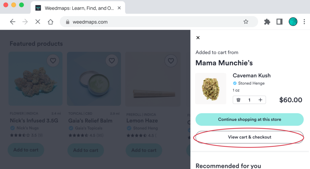310x169 pixels.
Task: Add Lemon Haze to favorites via heart
Action: point(171,61)
